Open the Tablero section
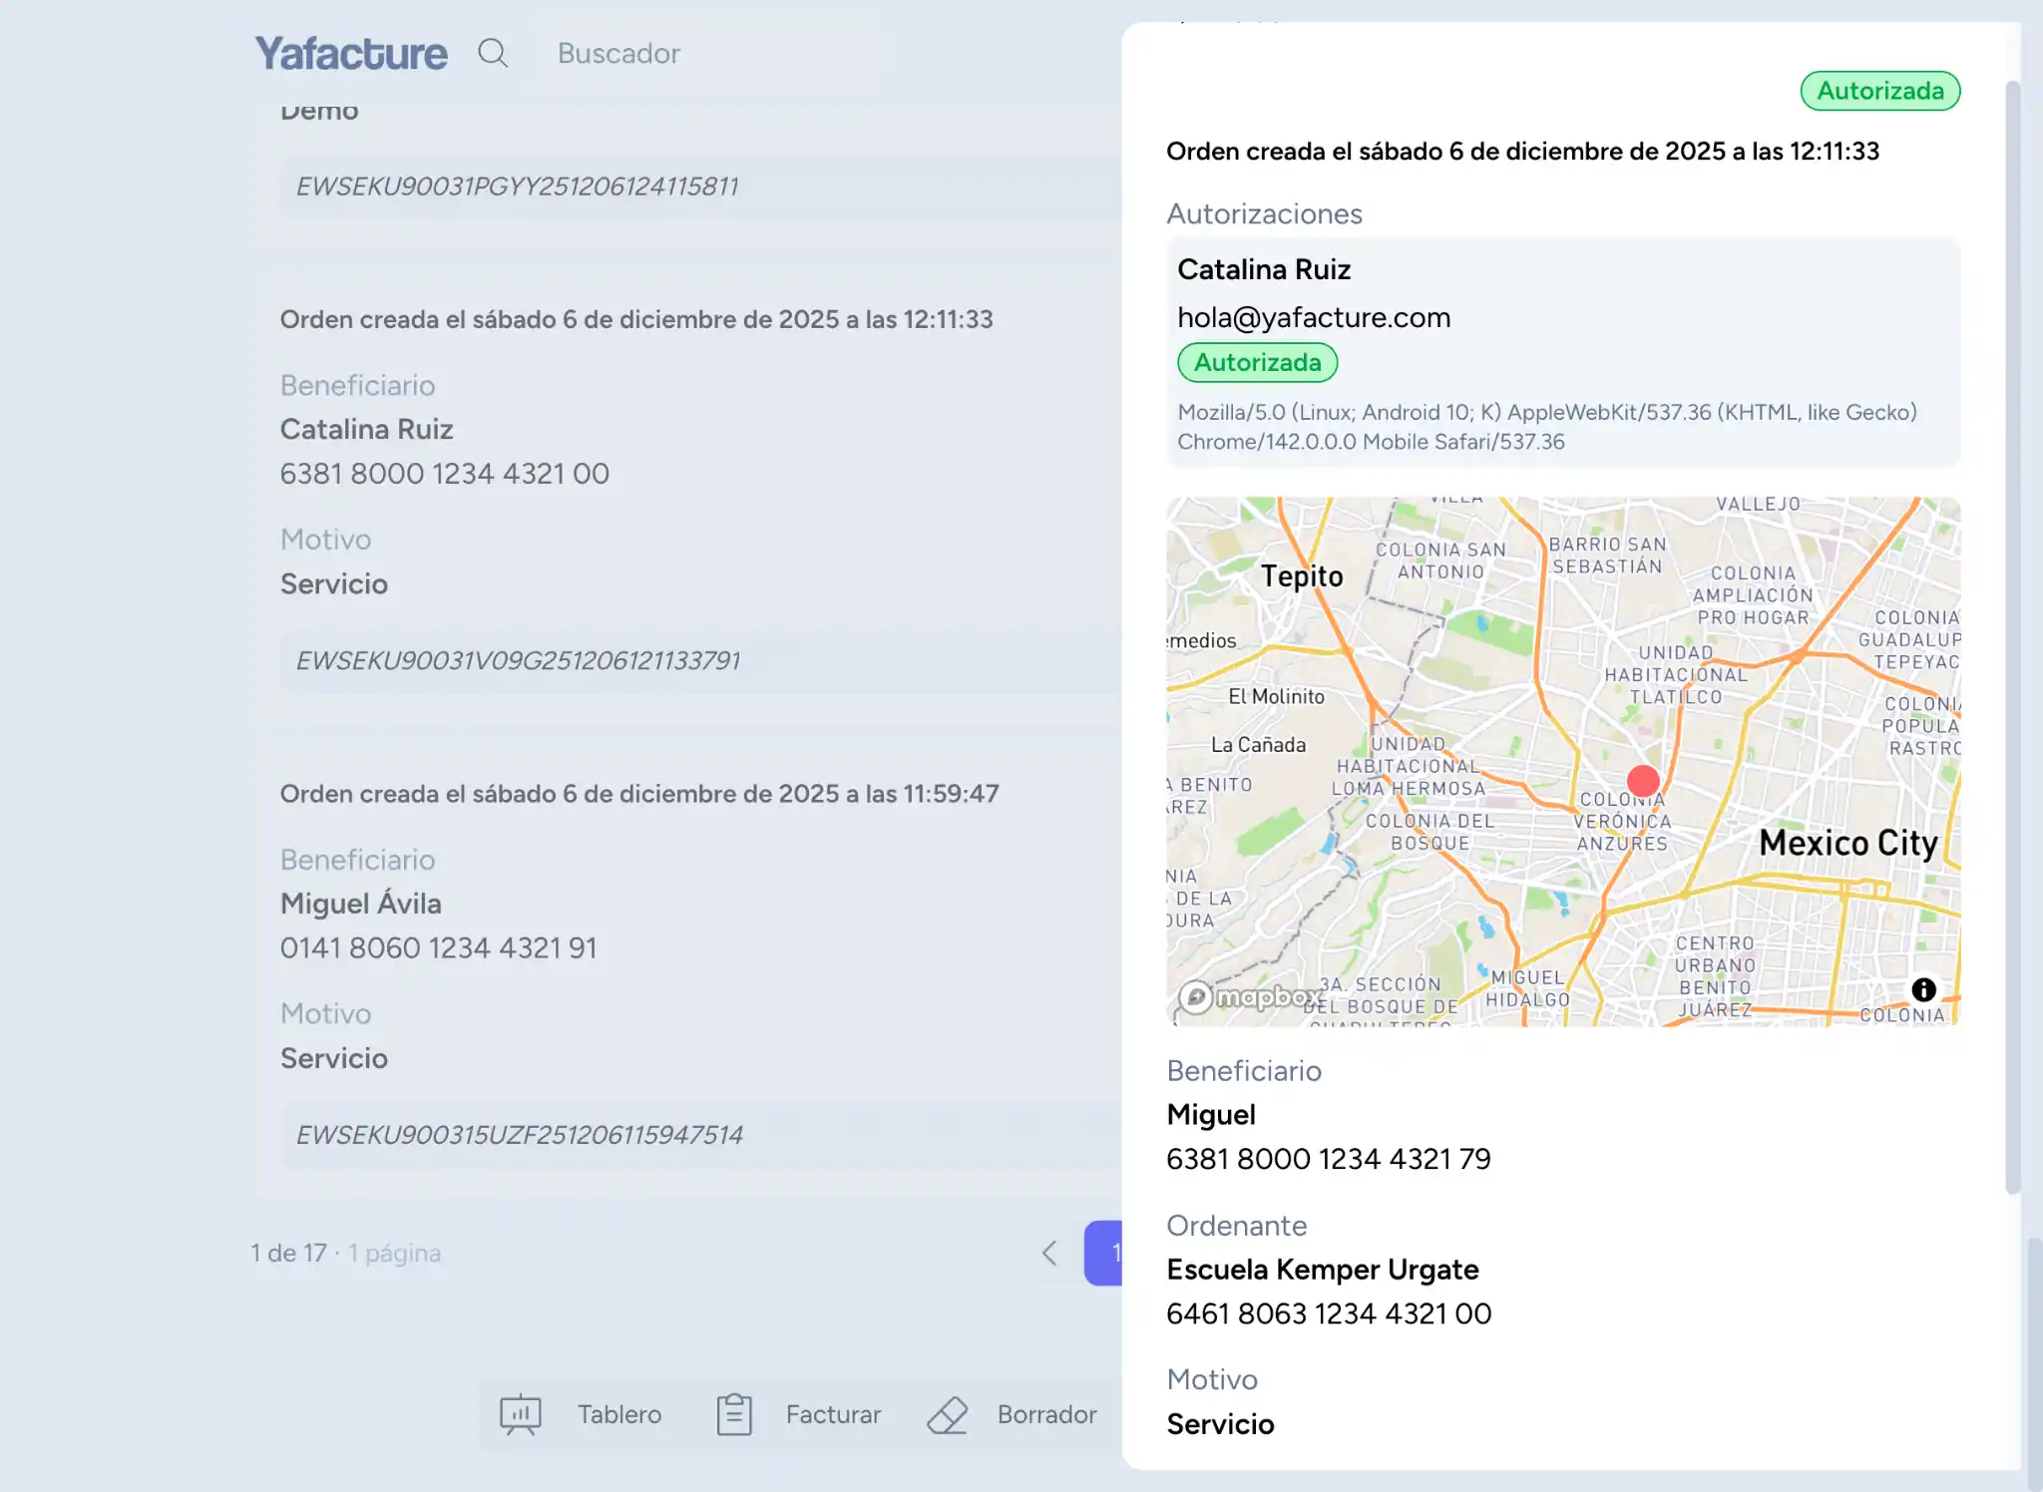The height and width of the screenshot is (1492, 2043). [x=618, y=1414]
